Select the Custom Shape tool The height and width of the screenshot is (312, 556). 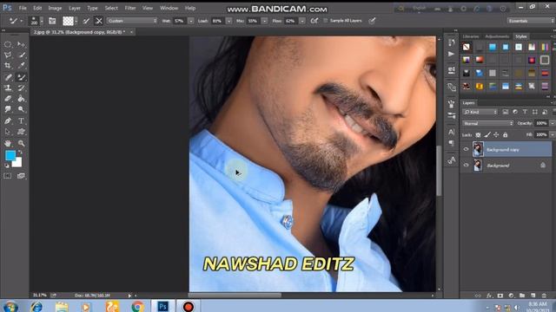pyautogui.click(x=21, y=132)
